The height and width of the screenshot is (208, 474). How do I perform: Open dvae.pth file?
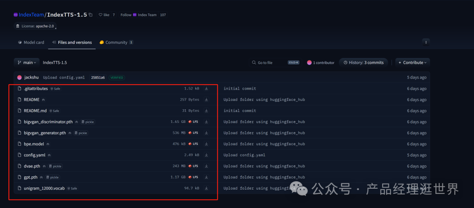[32, 166]
